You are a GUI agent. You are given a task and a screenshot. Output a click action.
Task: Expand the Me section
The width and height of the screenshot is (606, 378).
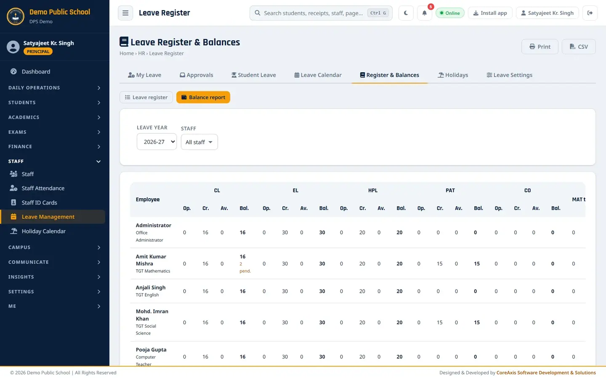point(55,306)
